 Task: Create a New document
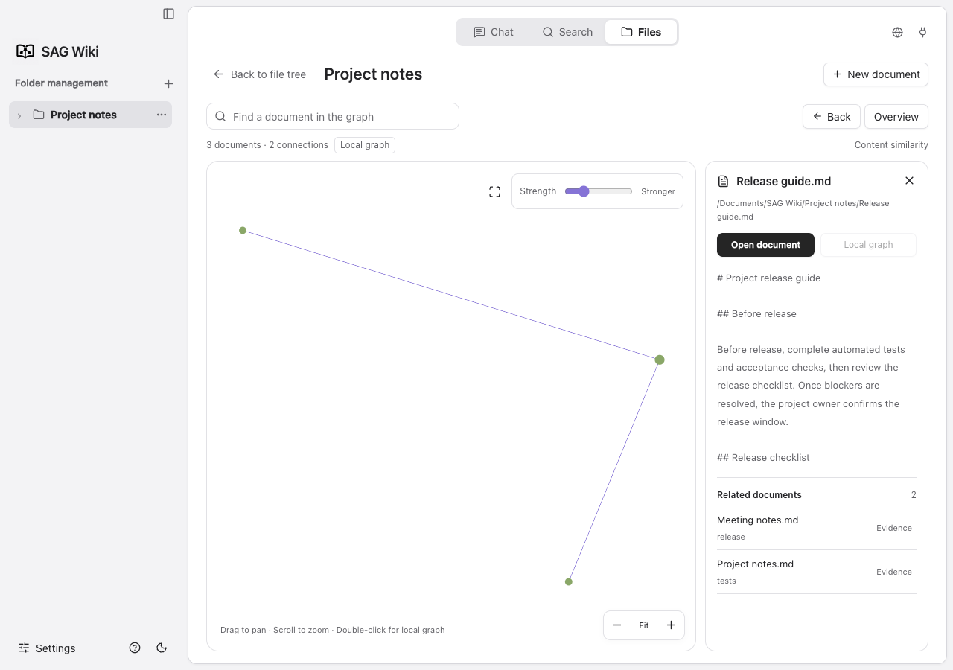point(876,74)
